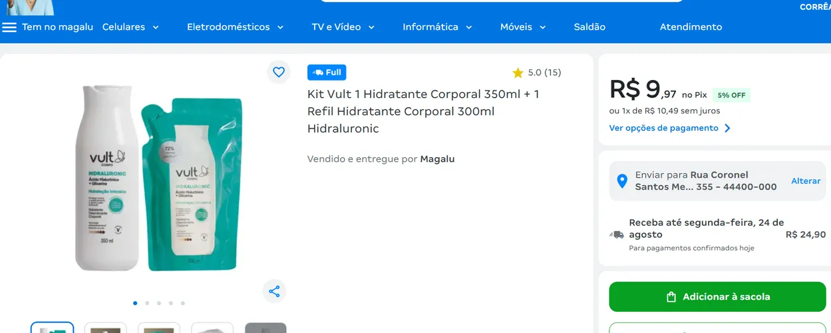Add product to favorites with heart icon
831x333 pixels.
point(279,72)
